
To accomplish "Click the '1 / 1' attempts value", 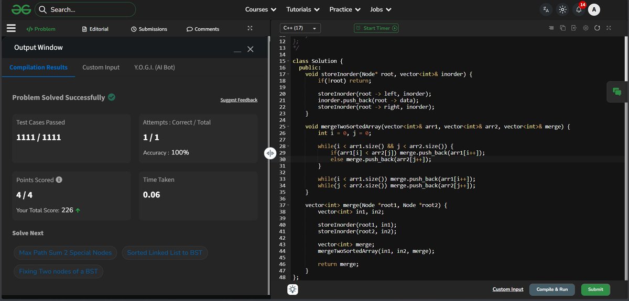I will [x=151, y=137].
